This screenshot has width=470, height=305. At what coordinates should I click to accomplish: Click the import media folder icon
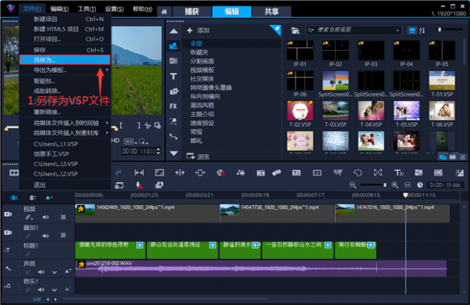(295, 30)
